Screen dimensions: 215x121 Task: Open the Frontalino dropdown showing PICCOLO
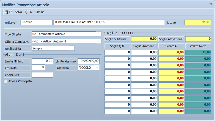[x=97, y=68]
